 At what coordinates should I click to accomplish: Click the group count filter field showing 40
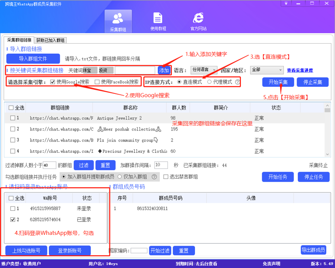[x=49, y=165]
